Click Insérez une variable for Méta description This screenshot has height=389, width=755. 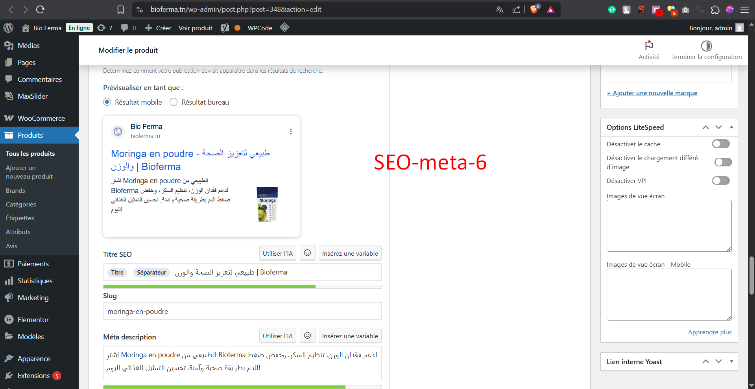350,336
